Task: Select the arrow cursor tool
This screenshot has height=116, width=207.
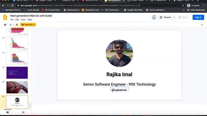Action: (x=17, y=25)
